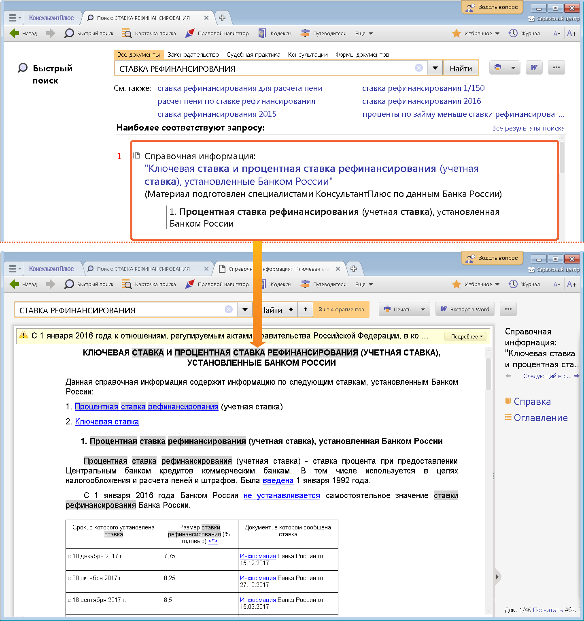Open Журнал in the top window toolbar
The image size is (584, 621).
click(x=524, y=33)
